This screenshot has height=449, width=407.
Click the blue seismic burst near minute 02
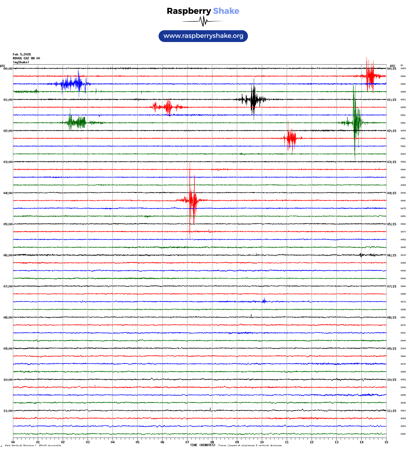73,84
